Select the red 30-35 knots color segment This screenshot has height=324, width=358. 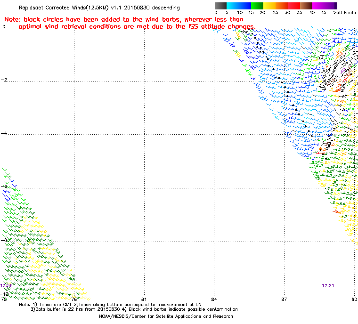(x=294, y=6)
